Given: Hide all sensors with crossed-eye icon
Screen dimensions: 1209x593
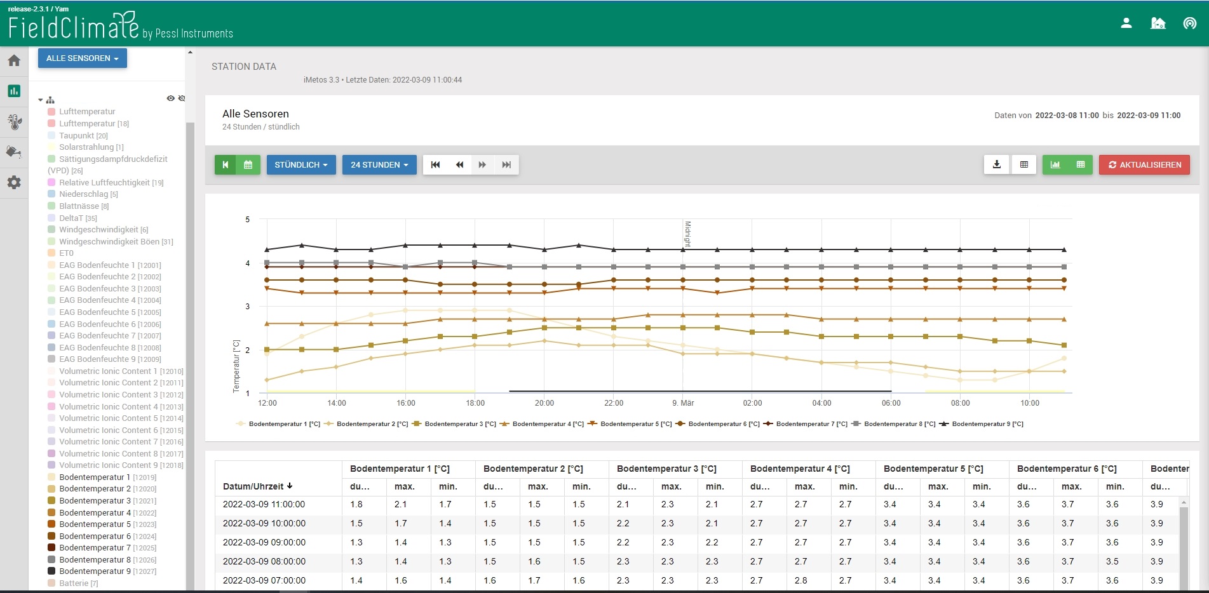Looking at the screenshot, I should click(182, 98).
